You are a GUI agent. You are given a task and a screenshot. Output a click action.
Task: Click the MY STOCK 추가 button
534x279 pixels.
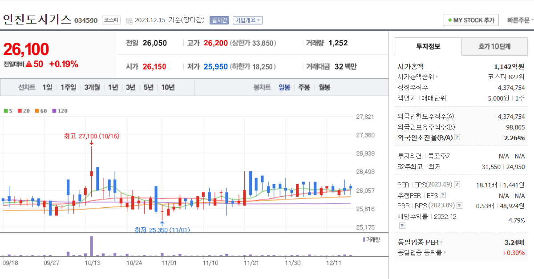(471, 20)
